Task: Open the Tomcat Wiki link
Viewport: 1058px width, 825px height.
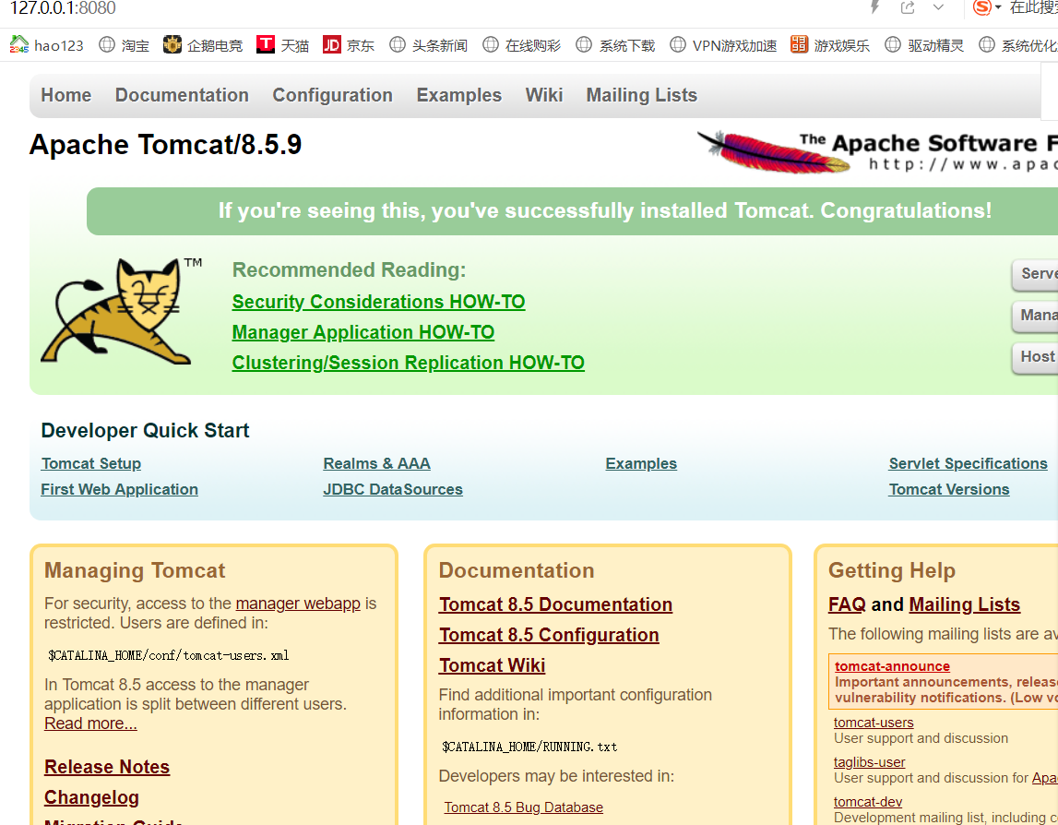Action: click(x=493, y=665)
